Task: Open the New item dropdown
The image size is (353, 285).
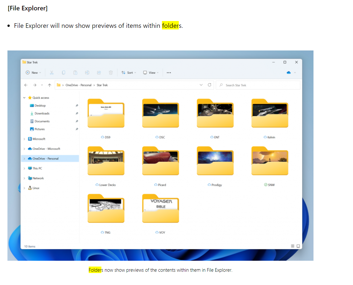Action: (x=33, y=73)
